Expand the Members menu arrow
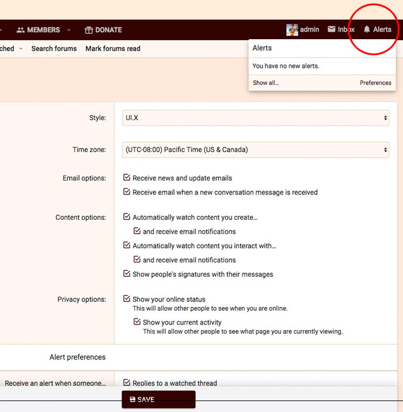403x412 pixels. [69, 30]
